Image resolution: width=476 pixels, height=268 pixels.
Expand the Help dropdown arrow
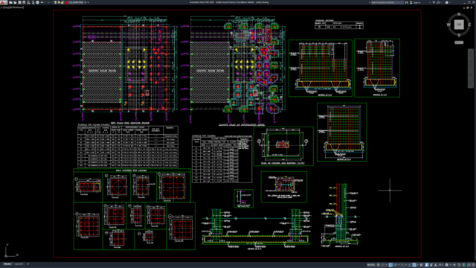[451, 2]
